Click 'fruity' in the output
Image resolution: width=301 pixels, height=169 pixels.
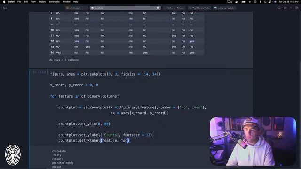[56, 155]
